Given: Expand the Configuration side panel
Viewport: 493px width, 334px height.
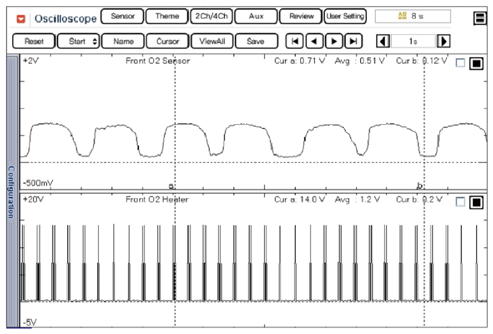Looking at the screenshot, I should pyautogui.click(x=11, y=192).
